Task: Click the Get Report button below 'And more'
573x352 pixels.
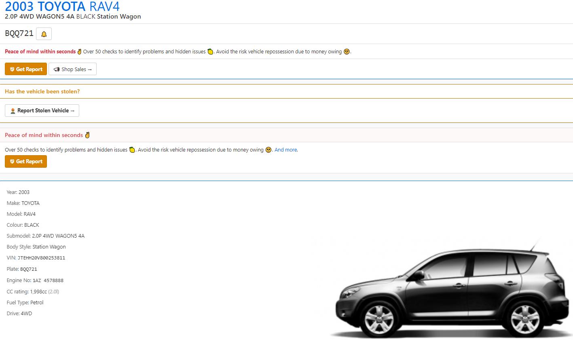Action: [26, 161]
